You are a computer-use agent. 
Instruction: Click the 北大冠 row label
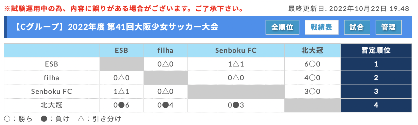52,105
